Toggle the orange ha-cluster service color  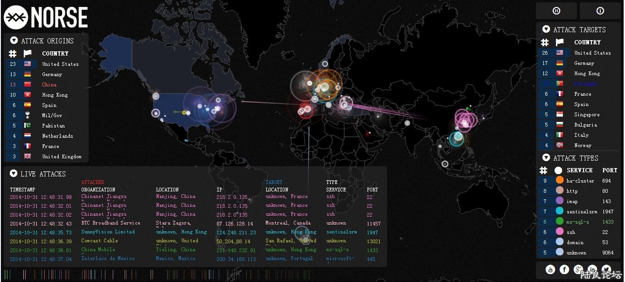coord(559,180)
